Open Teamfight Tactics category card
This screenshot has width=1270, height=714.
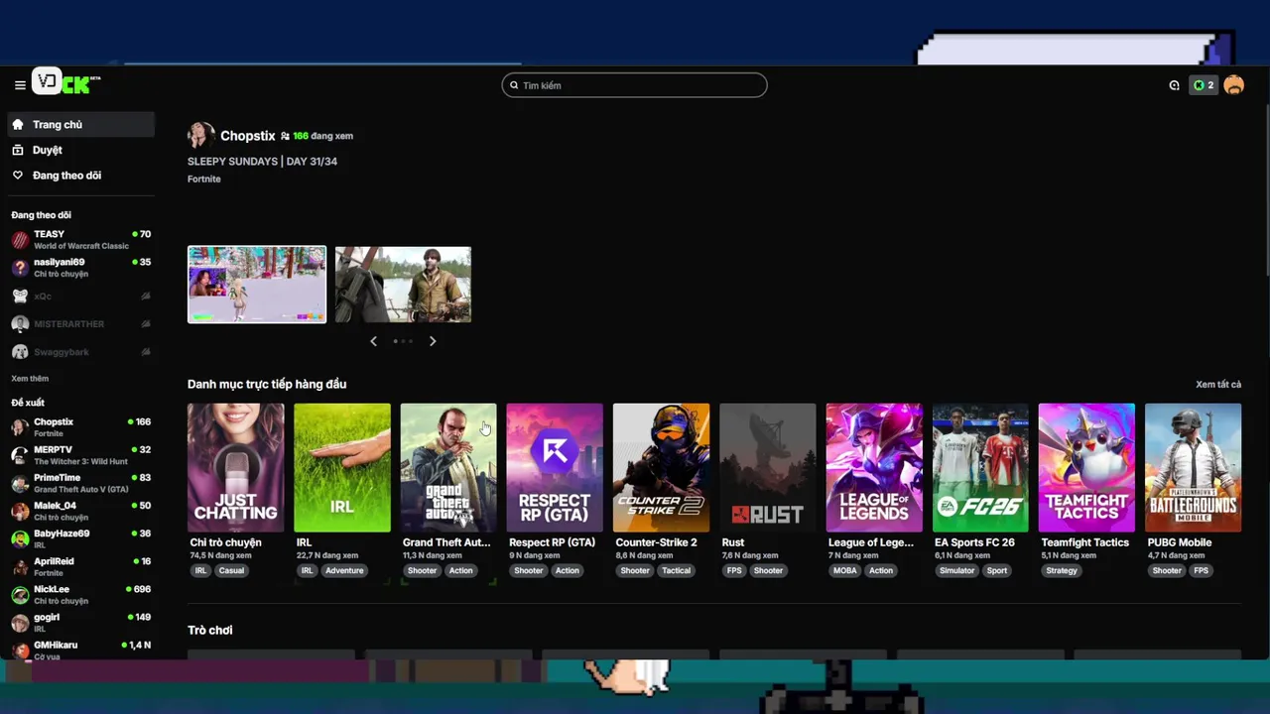[1086, 467]
